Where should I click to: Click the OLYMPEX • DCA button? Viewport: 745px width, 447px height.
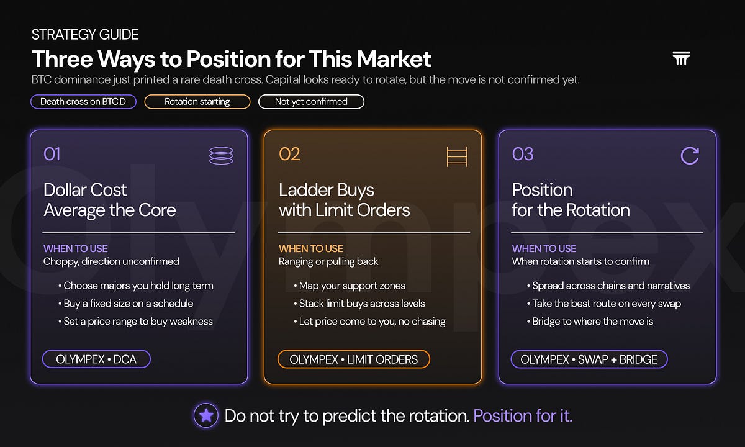click(96, 359)
